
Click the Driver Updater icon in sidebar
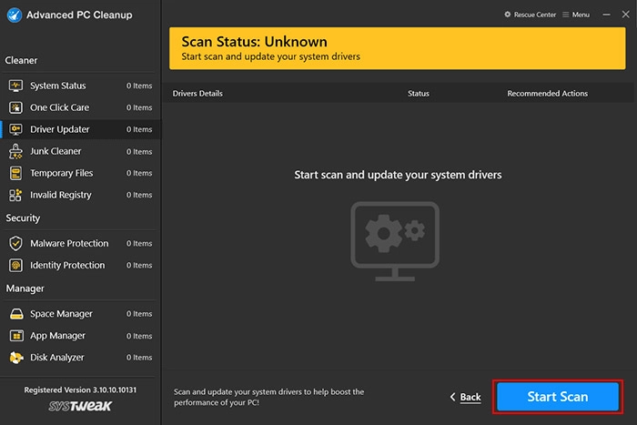pyautogui.click(x=15, y=129)
